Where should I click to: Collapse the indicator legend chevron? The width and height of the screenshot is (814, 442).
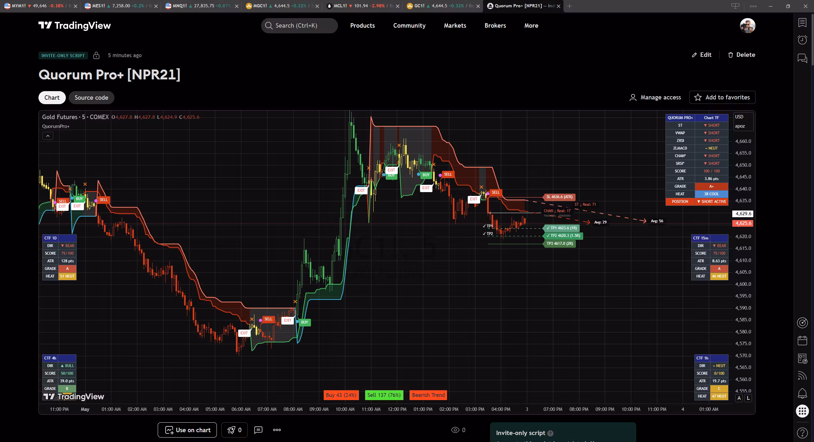click(48, 136)
